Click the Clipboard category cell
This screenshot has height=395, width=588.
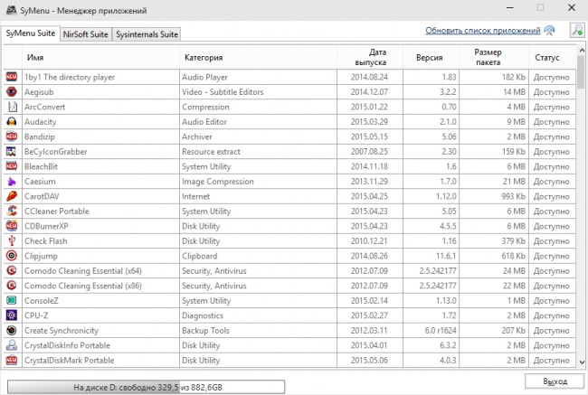coord(258,256)
